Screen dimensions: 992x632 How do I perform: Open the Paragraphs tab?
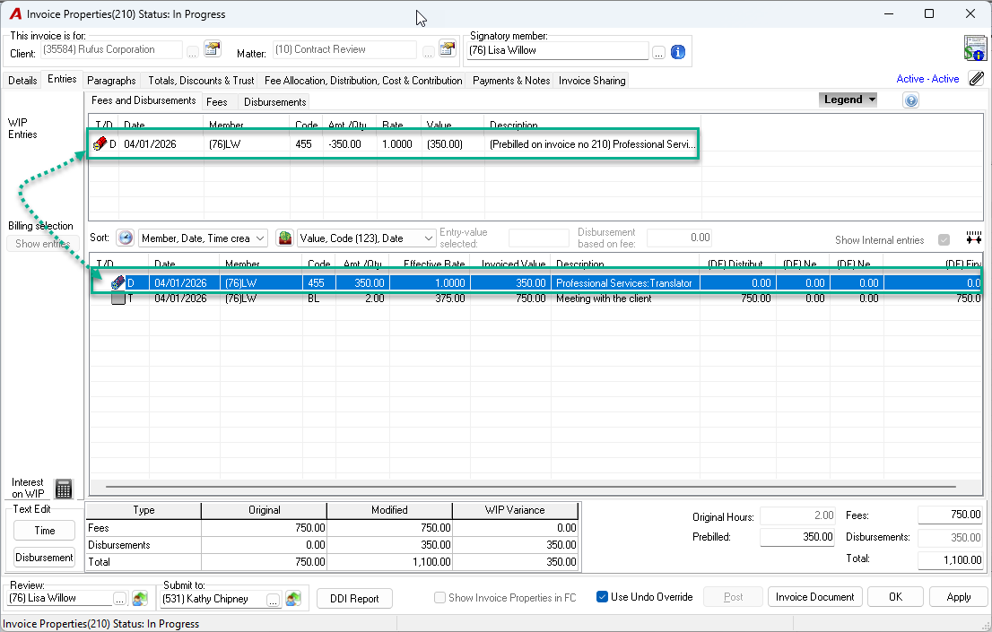tap(111, 81)
